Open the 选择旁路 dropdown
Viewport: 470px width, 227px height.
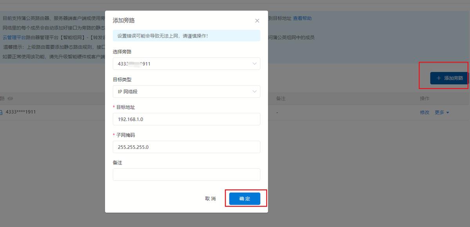(186, 63)
